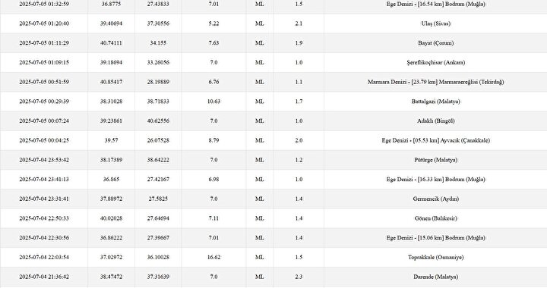Viewport: 547px width, 288px height.
Task: Click the Marmara Denizi Marmaraereğlisi (Tekirdağ) entry
Action: [x=435, y=82]
